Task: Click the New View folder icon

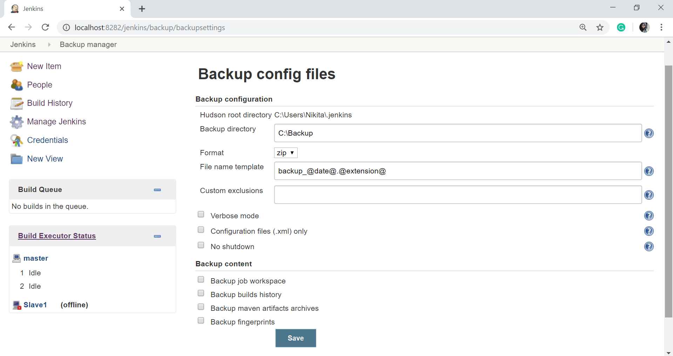Action: 16,159
